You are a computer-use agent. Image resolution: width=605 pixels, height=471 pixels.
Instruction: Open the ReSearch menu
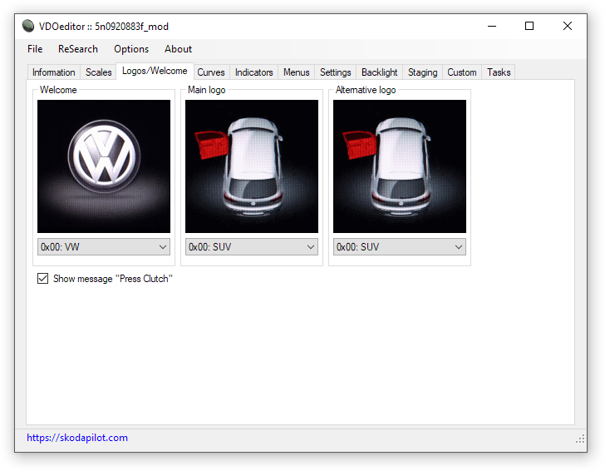(x=78, y=49)
